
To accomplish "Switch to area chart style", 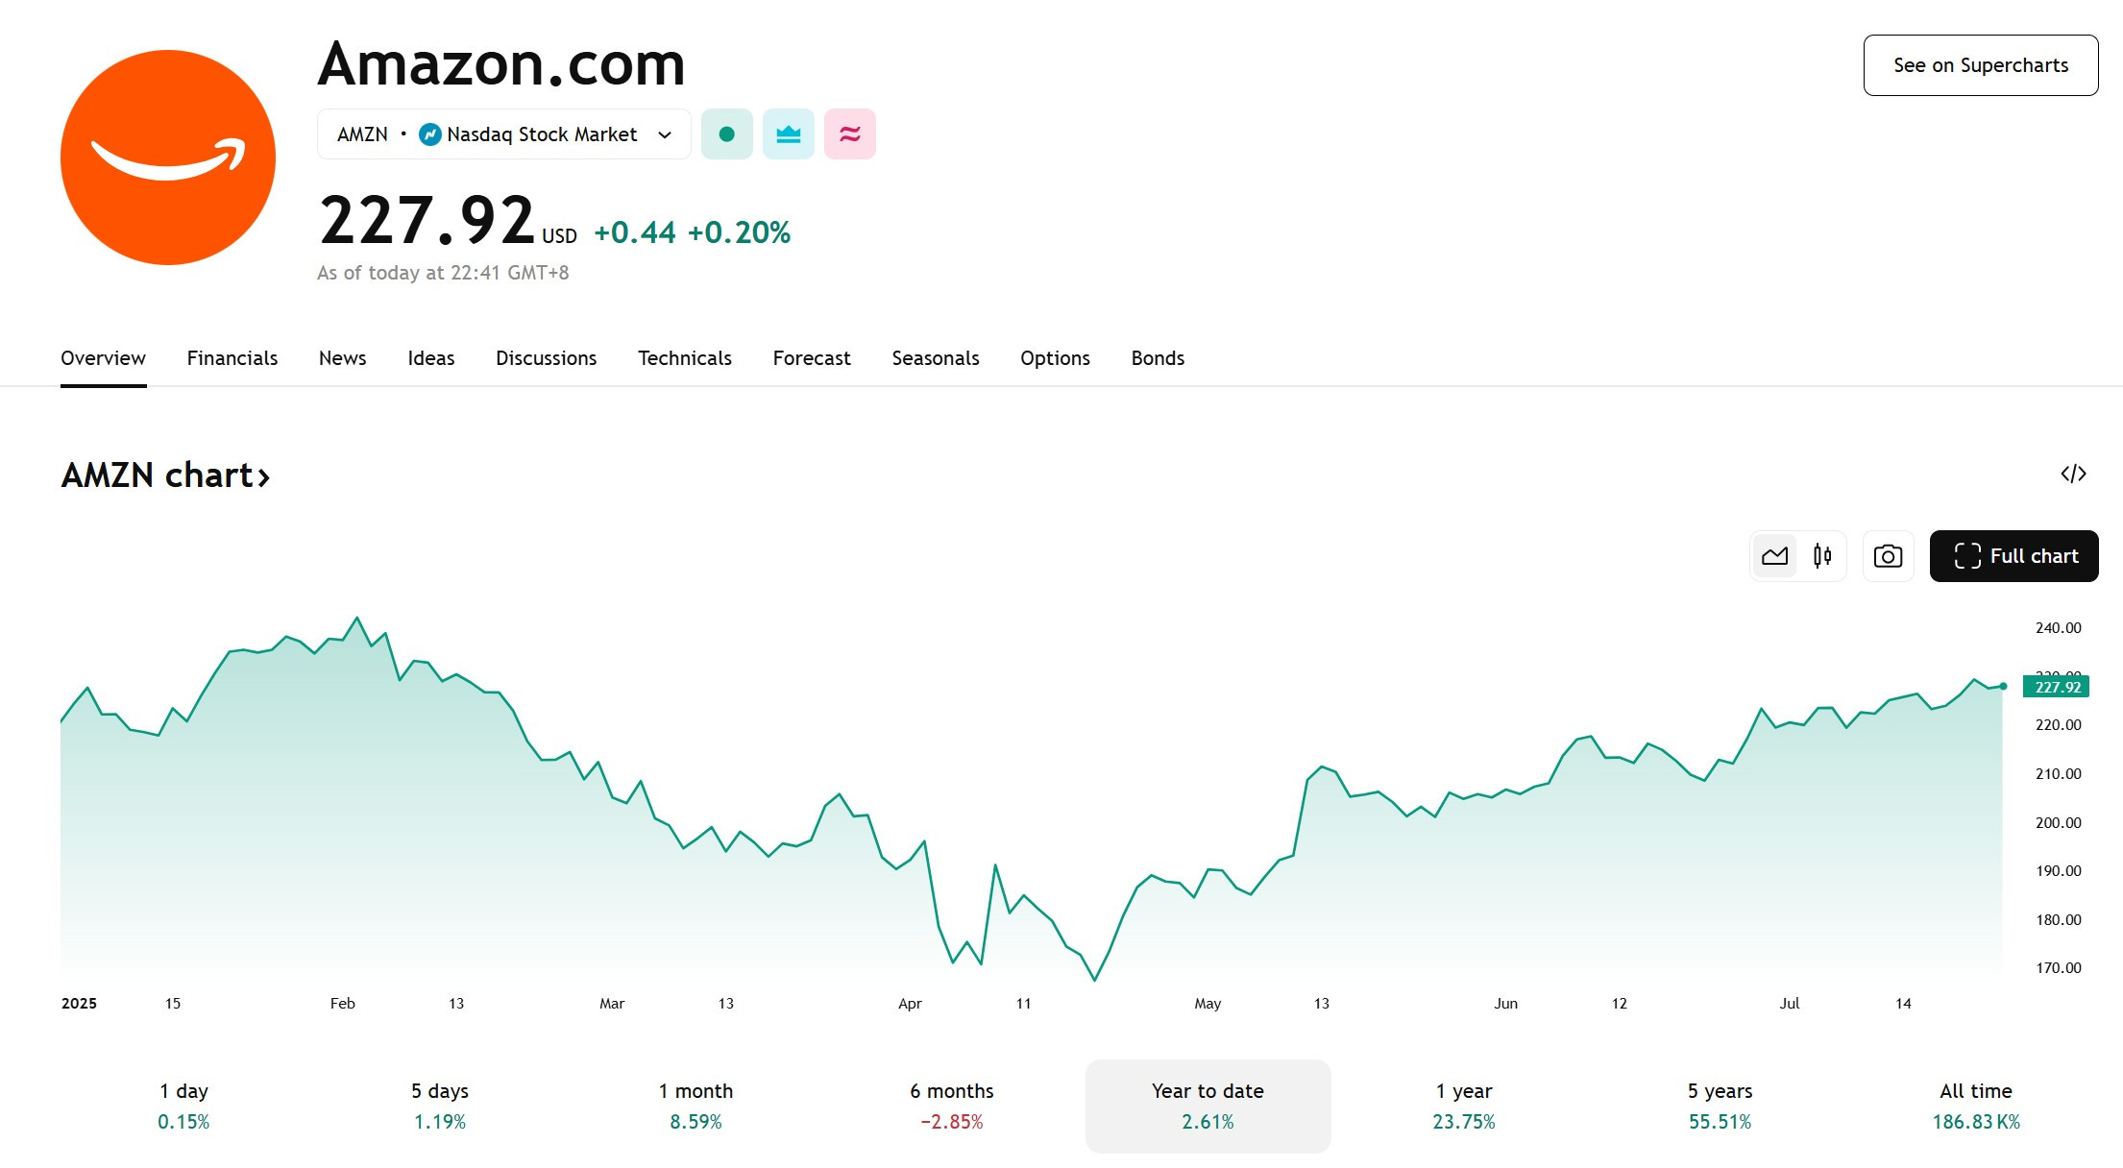I will pos(1774,556).
